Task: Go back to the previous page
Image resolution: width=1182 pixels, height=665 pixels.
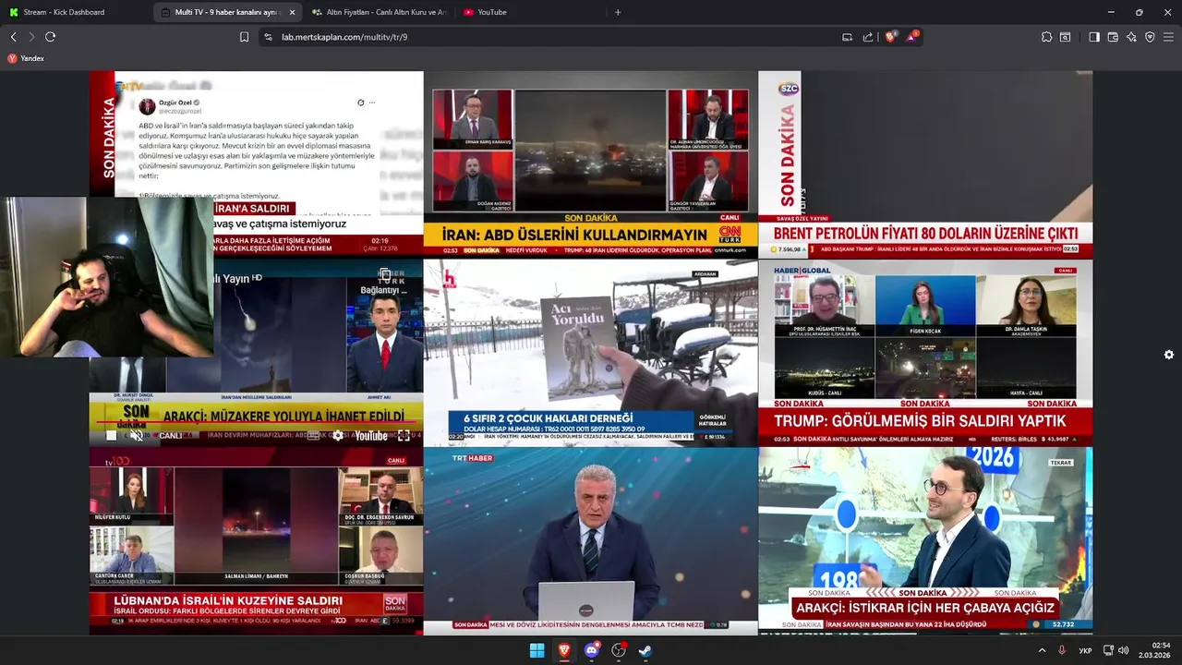Action: pyautogui.click(x=13, y=37)
